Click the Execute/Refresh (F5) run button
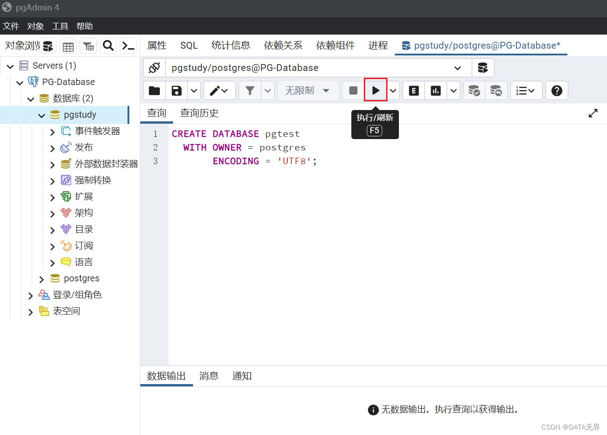 point(375,90)
